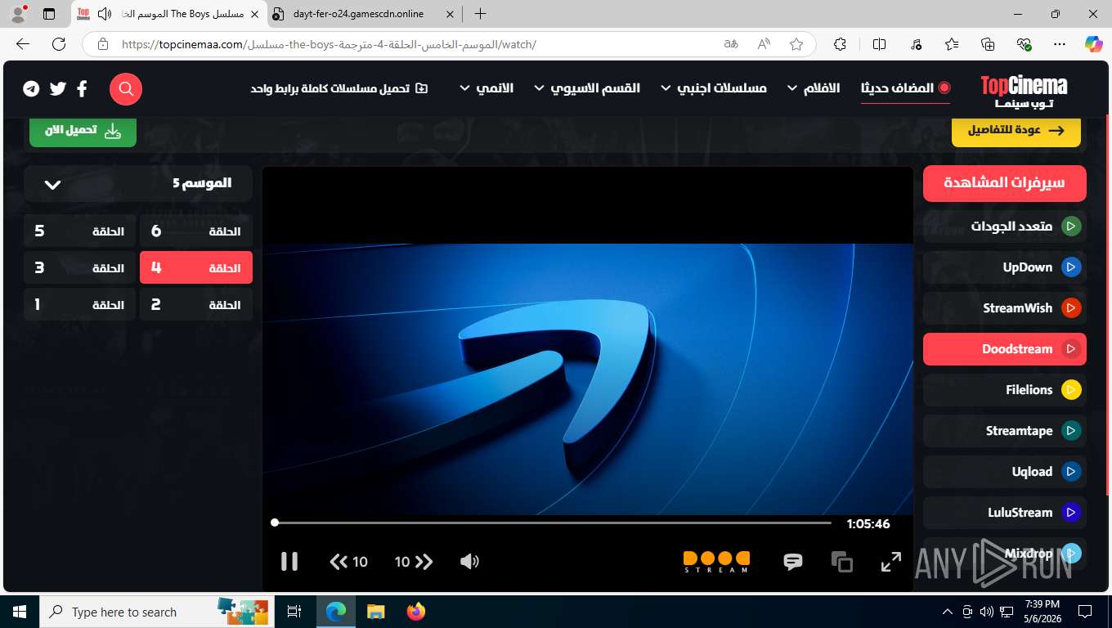Open the Copilot icon in Edge
Viewport: 1112px width, 628px height.
1094,44
